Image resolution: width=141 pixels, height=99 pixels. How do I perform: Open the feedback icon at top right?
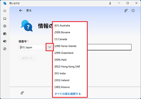(126, 10)
